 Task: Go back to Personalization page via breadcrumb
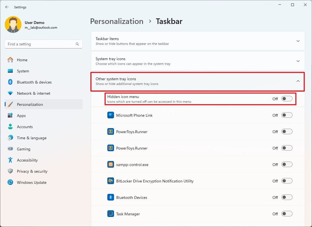pyautogui.click(x=117, y=21)
